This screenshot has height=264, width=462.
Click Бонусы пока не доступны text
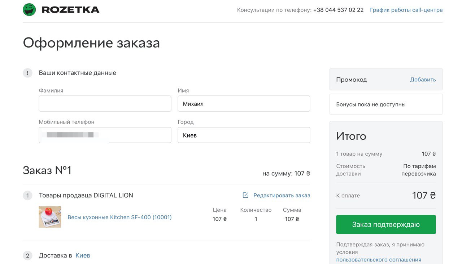(x=371, y=104)
